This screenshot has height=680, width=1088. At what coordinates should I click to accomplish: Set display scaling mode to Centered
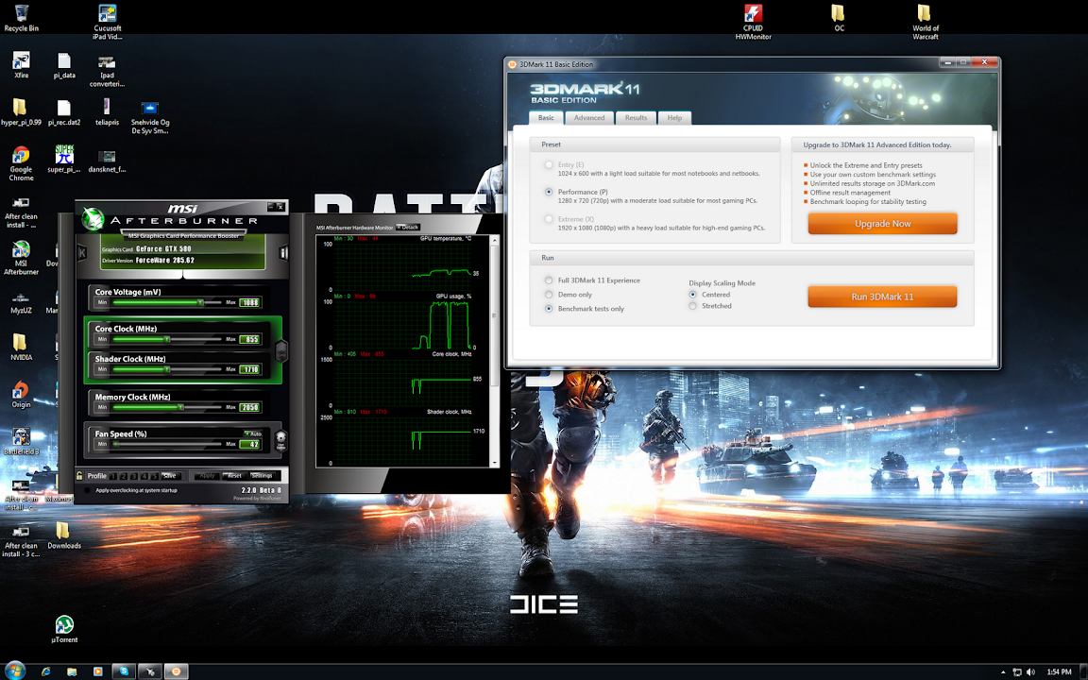(x=692, y=295)
